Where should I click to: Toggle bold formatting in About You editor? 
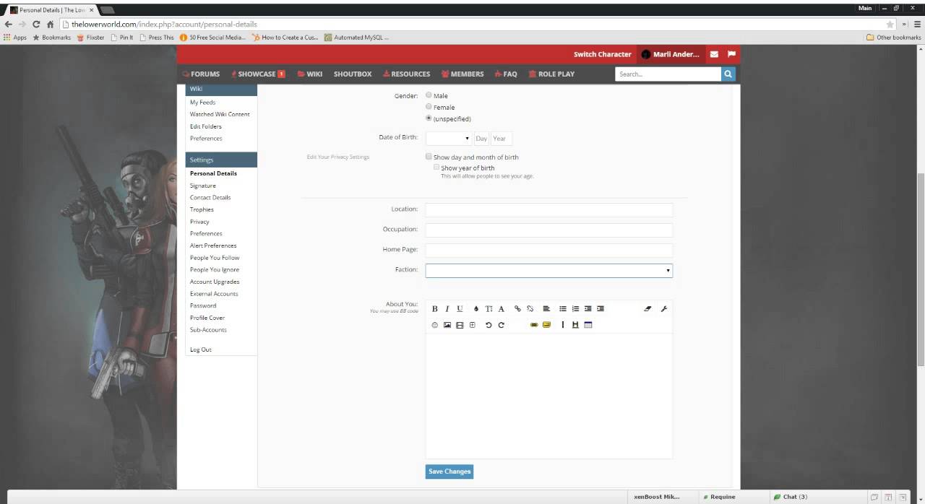pyautogui.click(x=434, y=308)
